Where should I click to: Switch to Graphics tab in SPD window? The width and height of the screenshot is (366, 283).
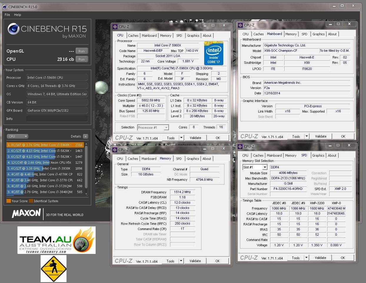(318, 155)
